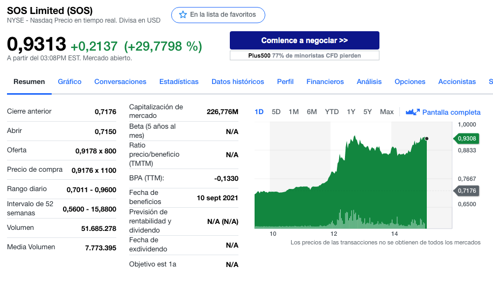Click the 'Pantalla completa' link
This screenshot has width=493, height=288.
(451, 113)
